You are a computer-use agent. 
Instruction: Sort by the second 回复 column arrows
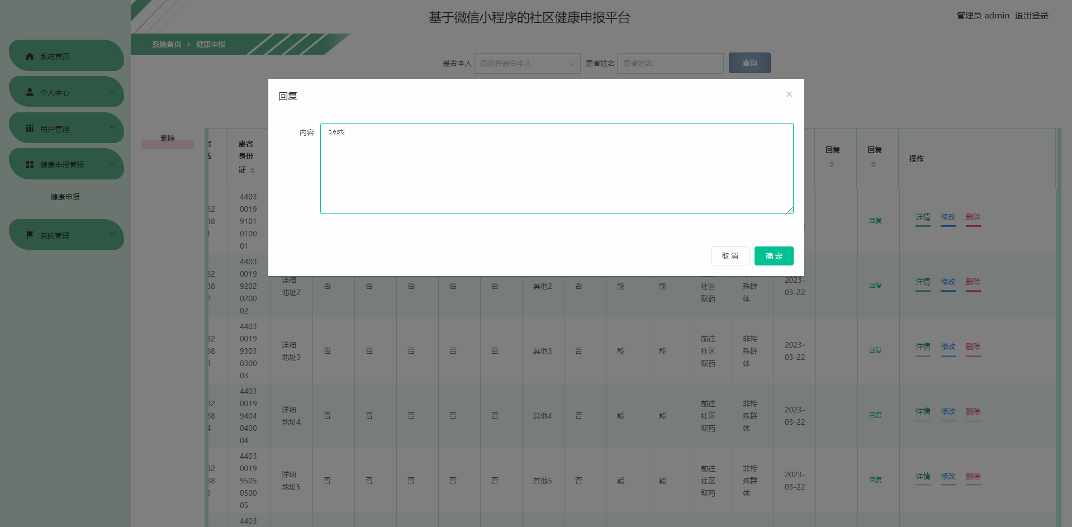pyautogui.click(x=874, y=164)
